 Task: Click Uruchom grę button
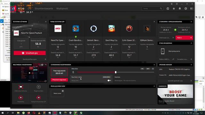click(30, 53)
